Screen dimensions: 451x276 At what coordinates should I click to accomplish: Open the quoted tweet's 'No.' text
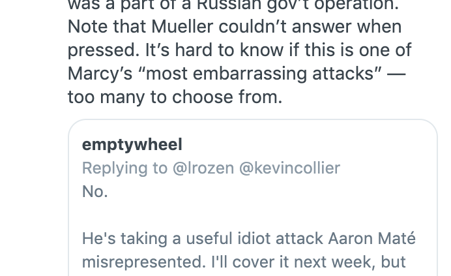tap(95, 192)
